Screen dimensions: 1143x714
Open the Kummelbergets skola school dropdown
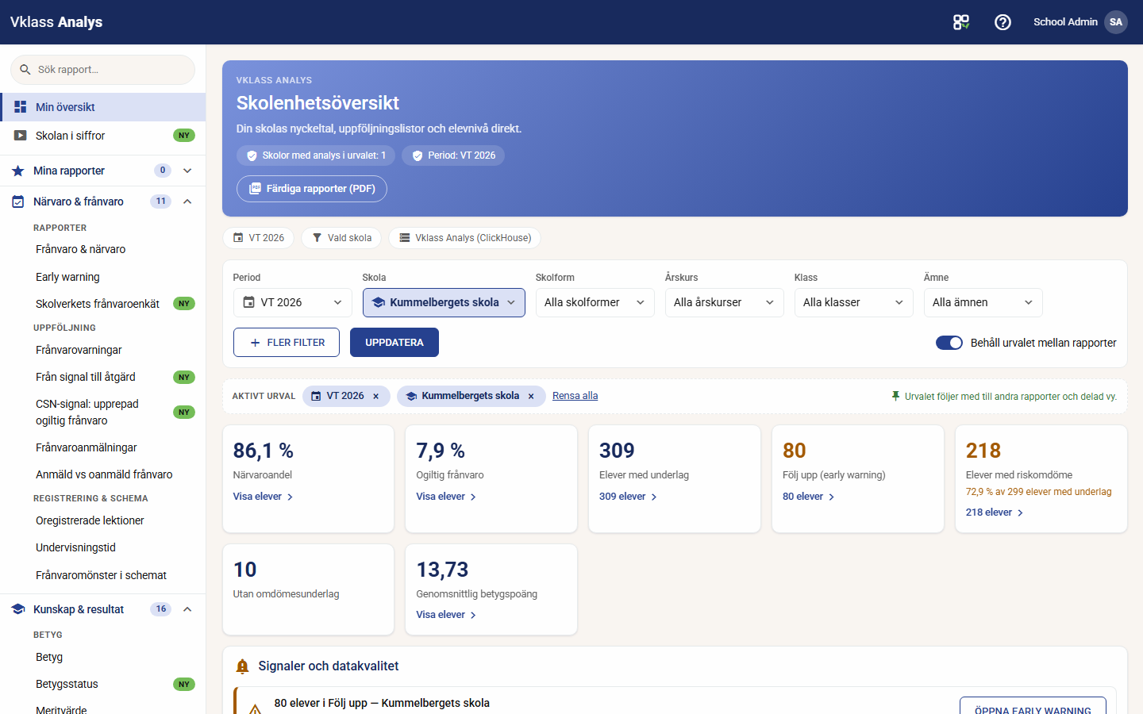point(444,302)
